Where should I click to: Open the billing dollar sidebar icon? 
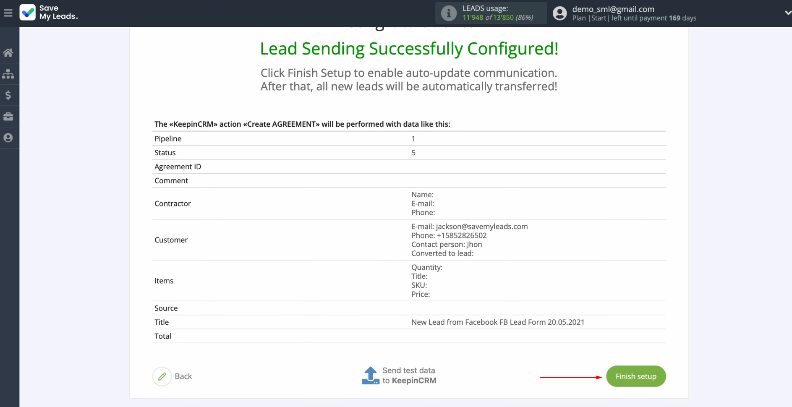click(8, 95)
